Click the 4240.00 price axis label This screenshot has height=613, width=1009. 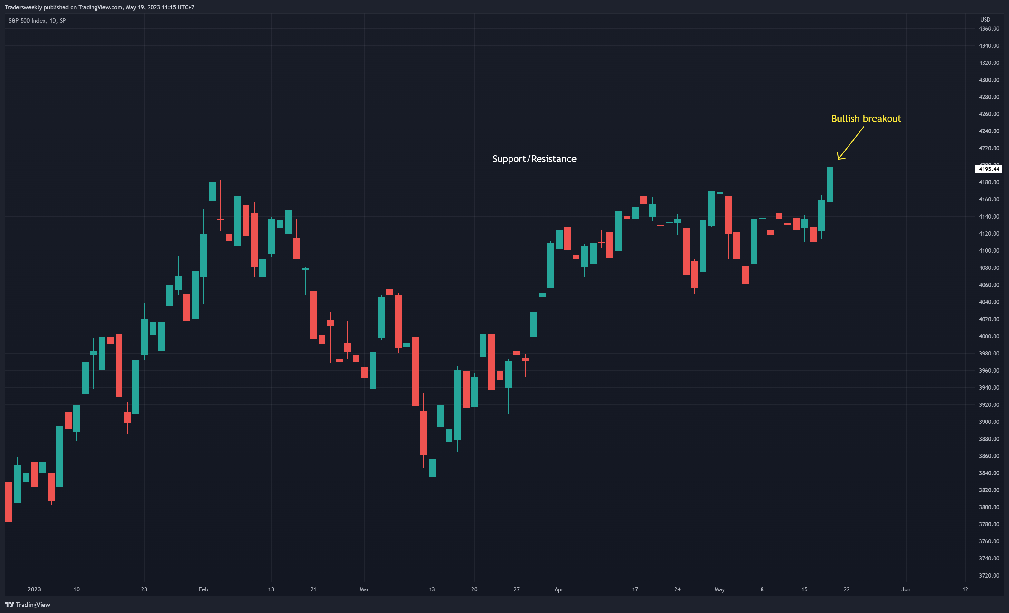988,131
